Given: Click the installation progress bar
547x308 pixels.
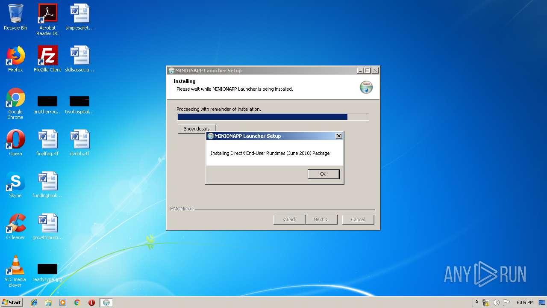Looking at the screenshot, I should [x=273, y=117].
